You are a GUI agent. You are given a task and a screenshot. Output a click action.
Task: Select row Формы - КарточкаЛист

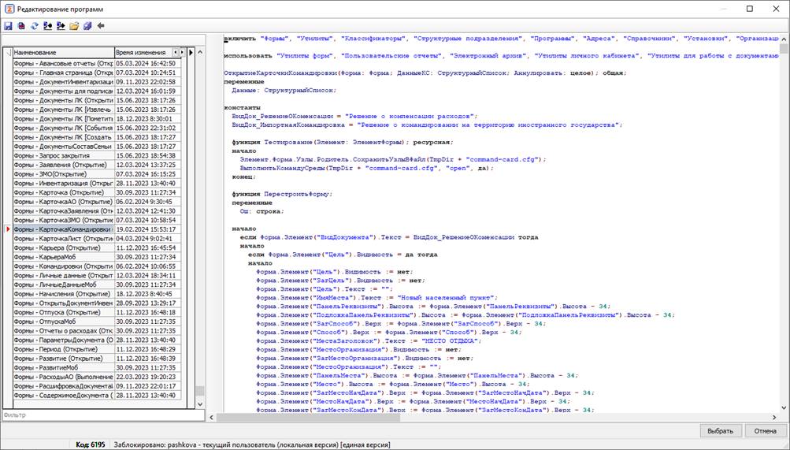coord(97,238)
